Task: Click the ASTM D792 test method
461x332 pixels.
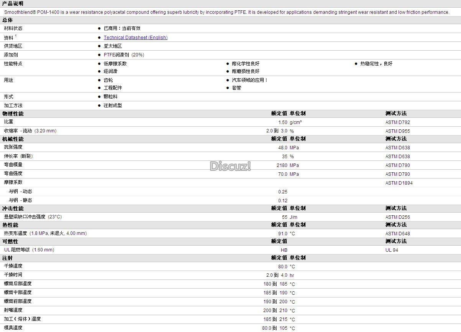Action: tap(397, 122)
